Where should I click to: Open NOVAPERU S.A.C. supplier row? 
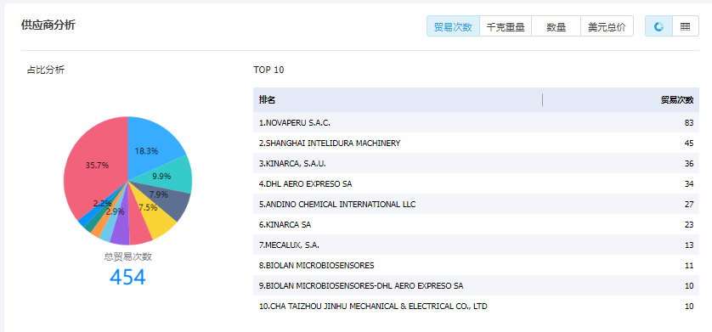tap(476, 122)
